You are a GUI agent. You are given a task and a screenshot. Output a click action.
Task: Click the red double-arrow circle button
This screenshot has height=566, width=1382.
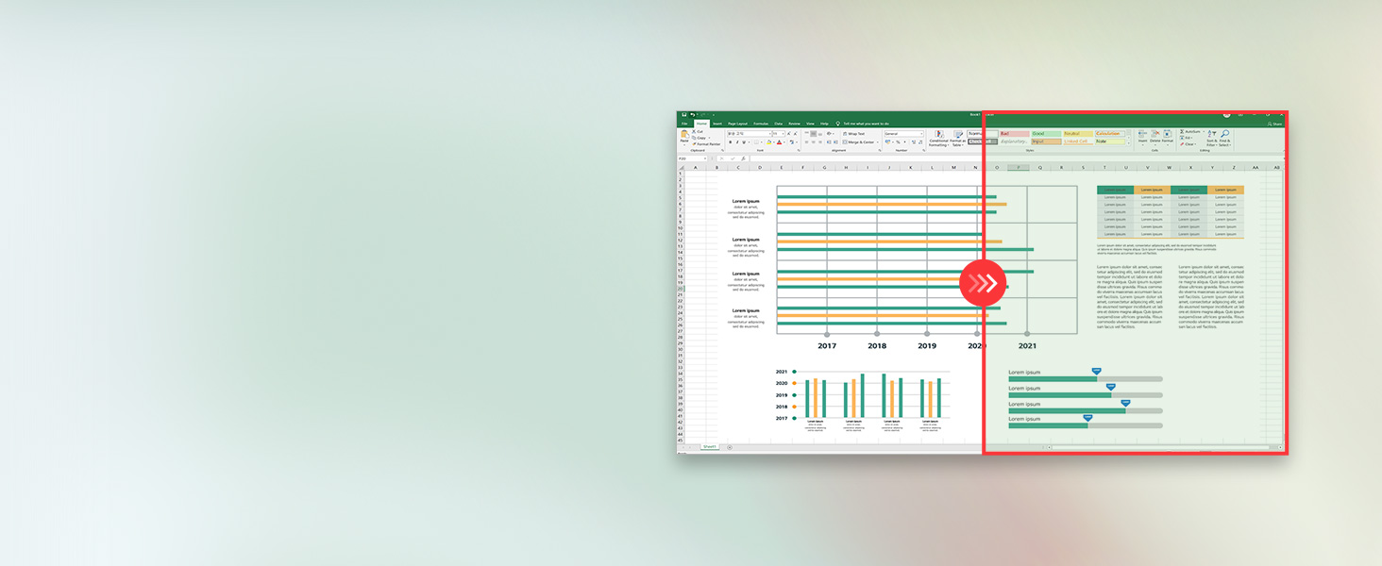point(983,283)
